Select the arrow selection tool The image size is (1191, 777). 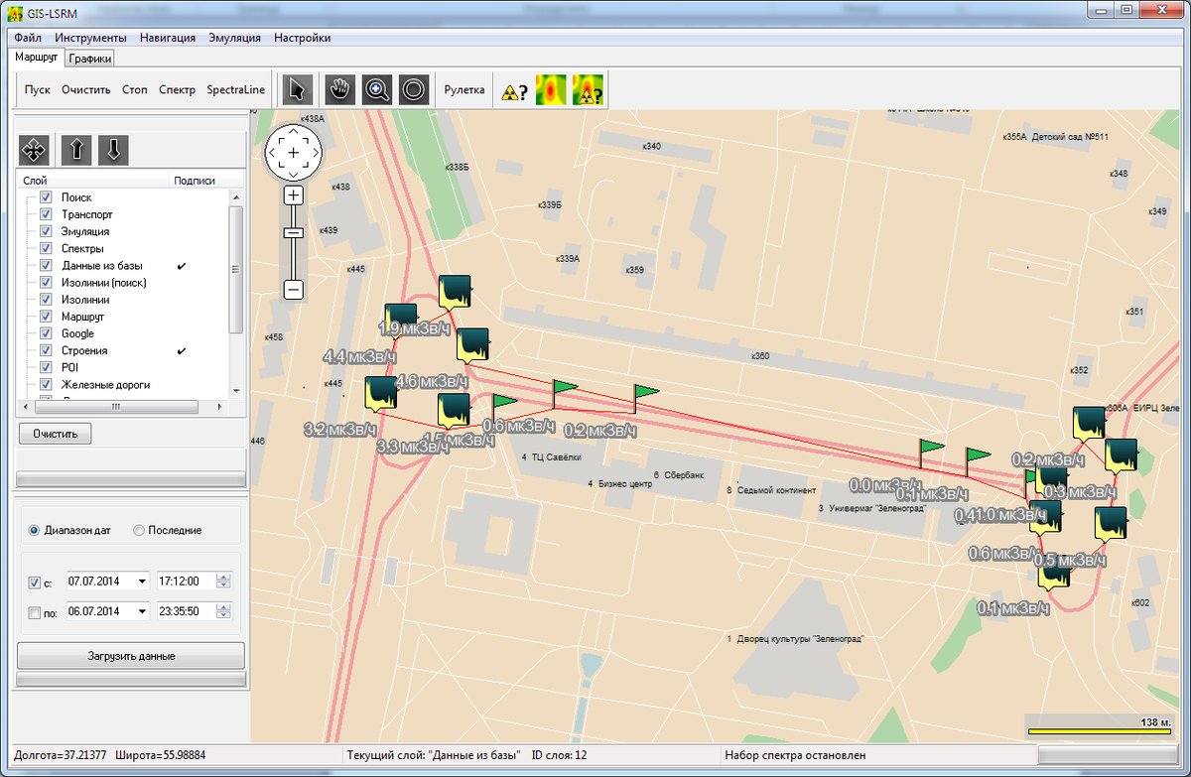pos(297,89)
